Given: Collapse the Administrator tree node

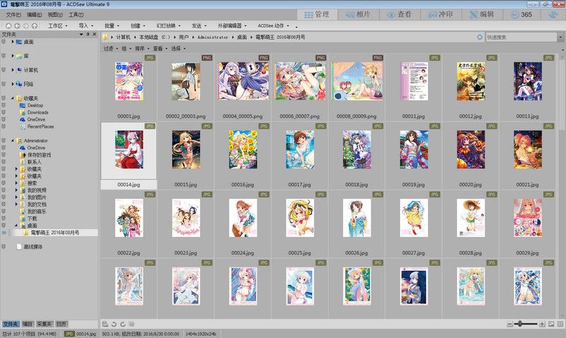Looking at the screenshot, I should [13, 140].
